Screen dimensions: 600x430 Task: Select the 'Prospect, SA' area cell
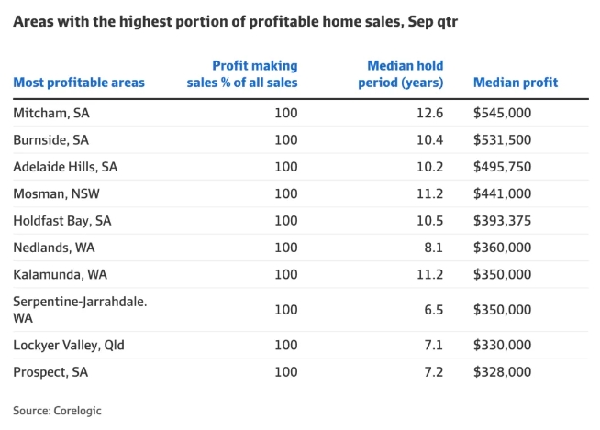point(50,372)
